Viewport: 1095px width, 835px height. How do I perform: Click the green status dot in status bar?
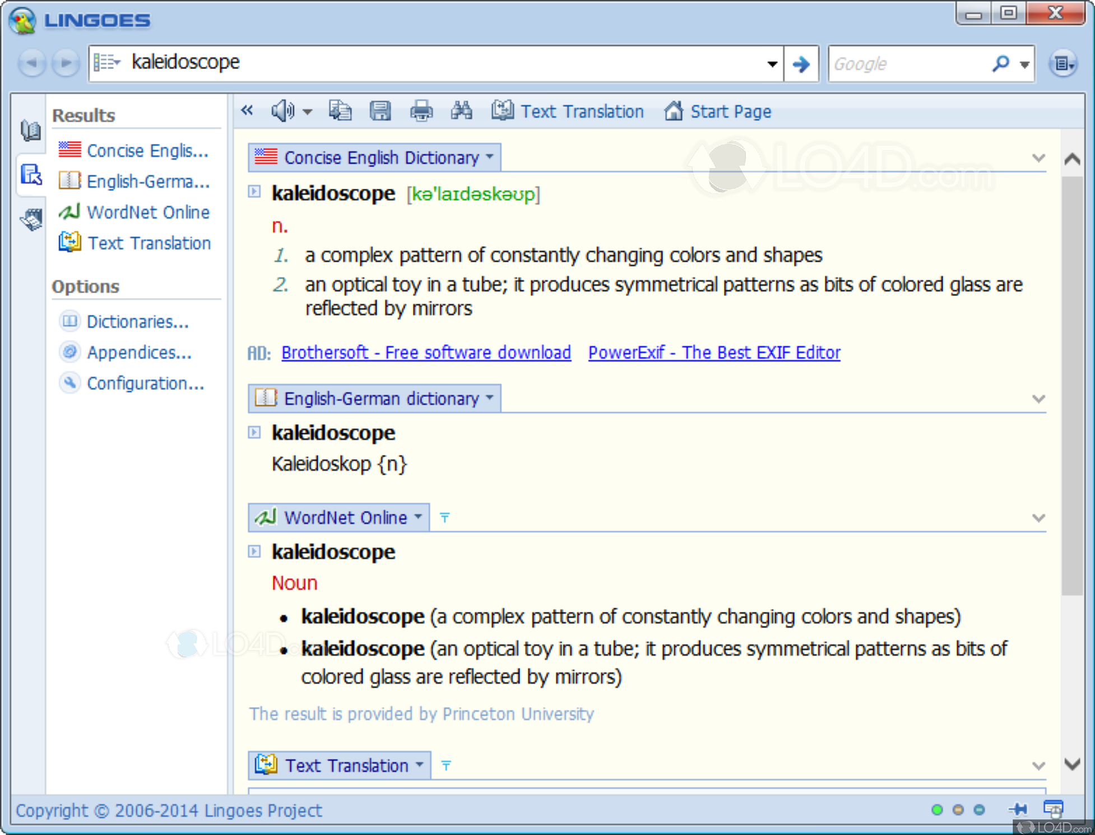[936, 810]
